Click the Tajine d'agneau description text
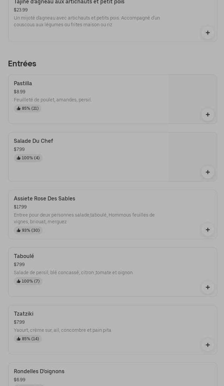The height and width of the screenshot is (386, 224). (x=87, y=21)
